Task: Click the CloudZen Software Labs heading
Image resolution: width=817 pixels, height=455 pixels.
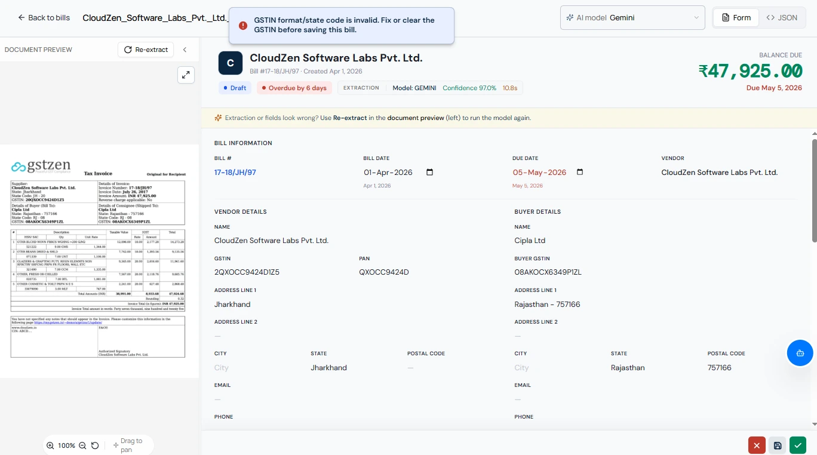Action: coord(336,58)
